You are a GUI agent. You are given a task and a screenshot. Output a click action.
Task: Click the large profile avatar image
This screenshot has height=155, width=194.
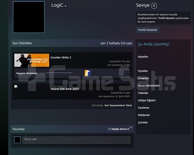pyautogui.click(x=29, y=17)
